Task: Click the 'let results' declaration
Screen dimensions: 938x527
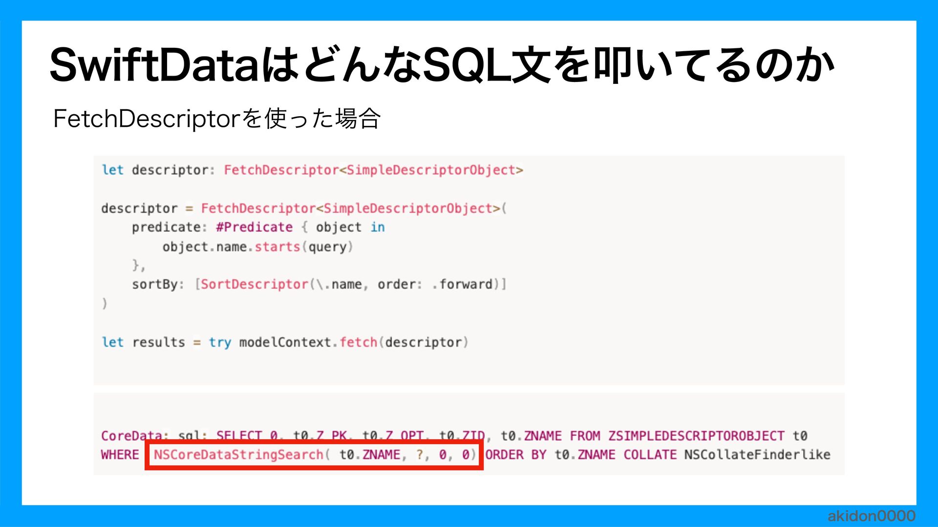Action: (143, 343)
